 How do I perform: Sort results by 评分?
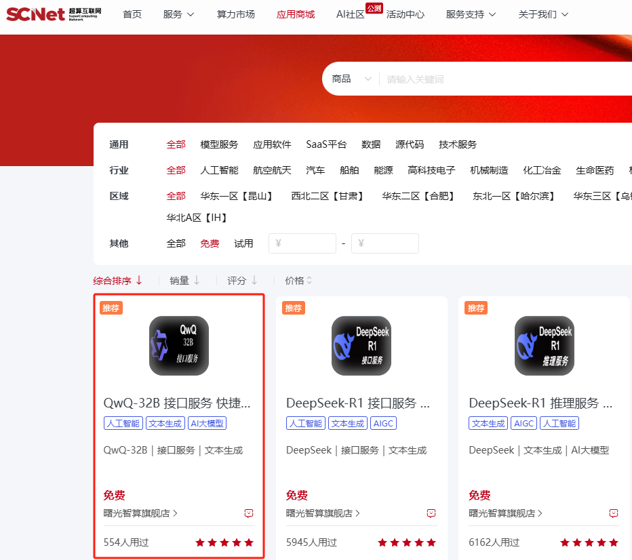coord(242,281)
